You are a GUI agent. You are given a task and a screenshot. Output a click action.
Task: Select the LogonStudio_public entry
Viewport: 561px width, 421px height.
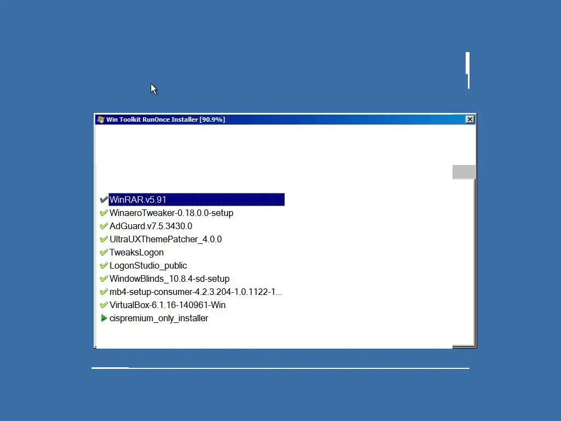pos(148,266)
